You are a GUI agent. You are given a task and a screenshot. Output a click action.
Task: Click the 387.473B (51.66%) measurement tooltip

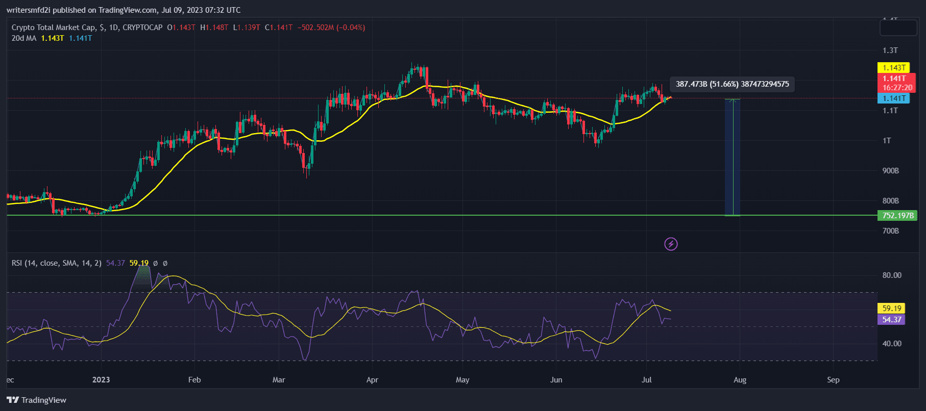point(732,84)
